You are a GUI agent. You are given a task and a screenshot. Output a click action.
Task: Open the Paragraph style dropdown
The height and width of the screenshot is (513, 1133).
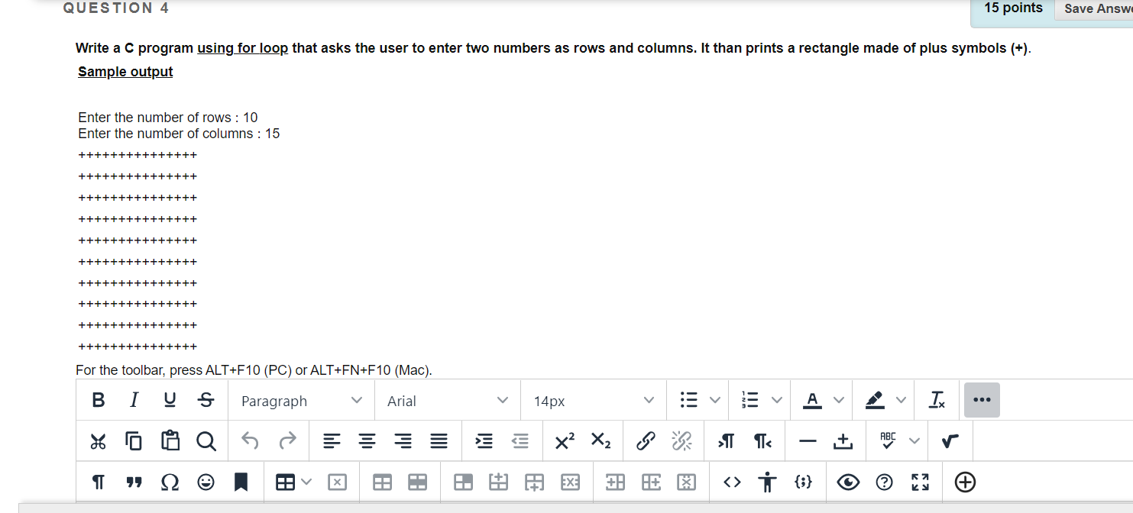click(x=299, y=400)
